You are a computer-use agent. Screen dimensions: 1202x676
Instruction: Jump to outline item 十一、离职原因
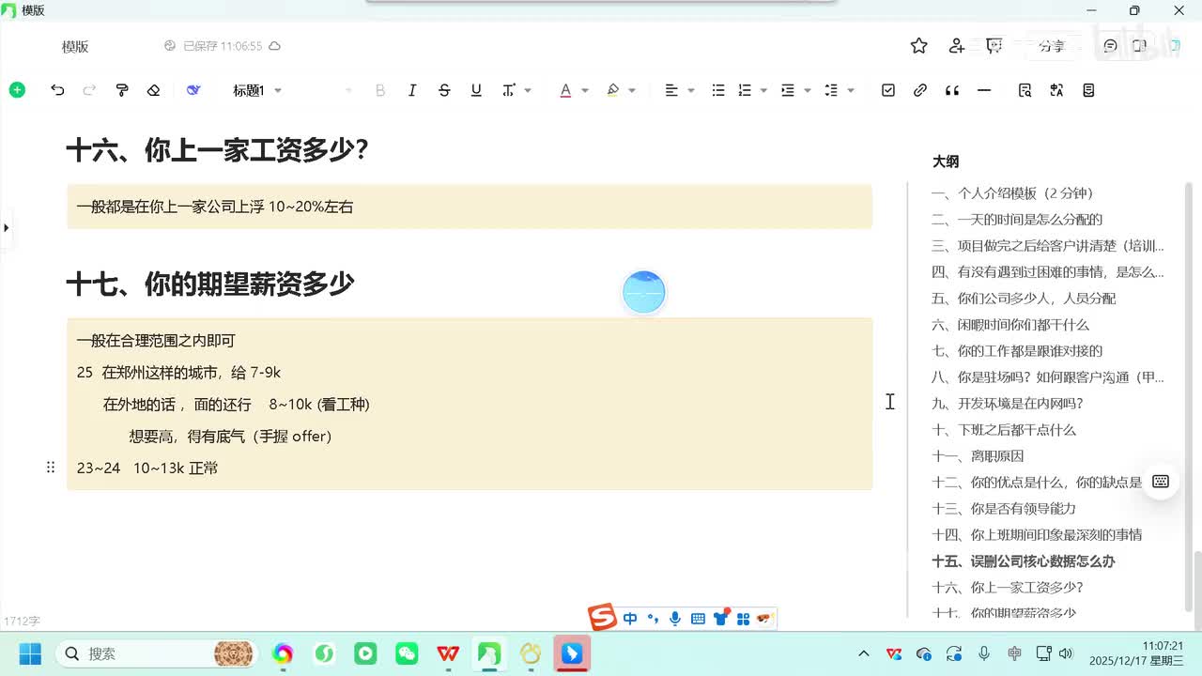[x=978, y=456]
